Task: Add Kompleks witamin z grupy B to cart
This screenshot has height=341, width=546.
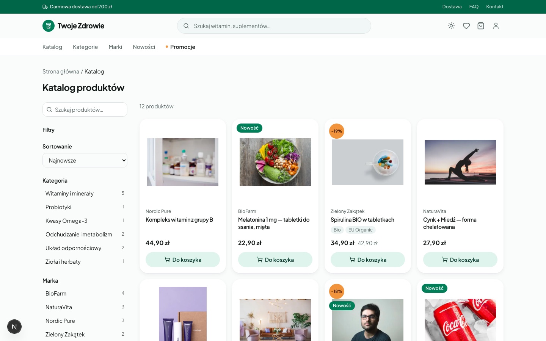Action: point(183,260)
